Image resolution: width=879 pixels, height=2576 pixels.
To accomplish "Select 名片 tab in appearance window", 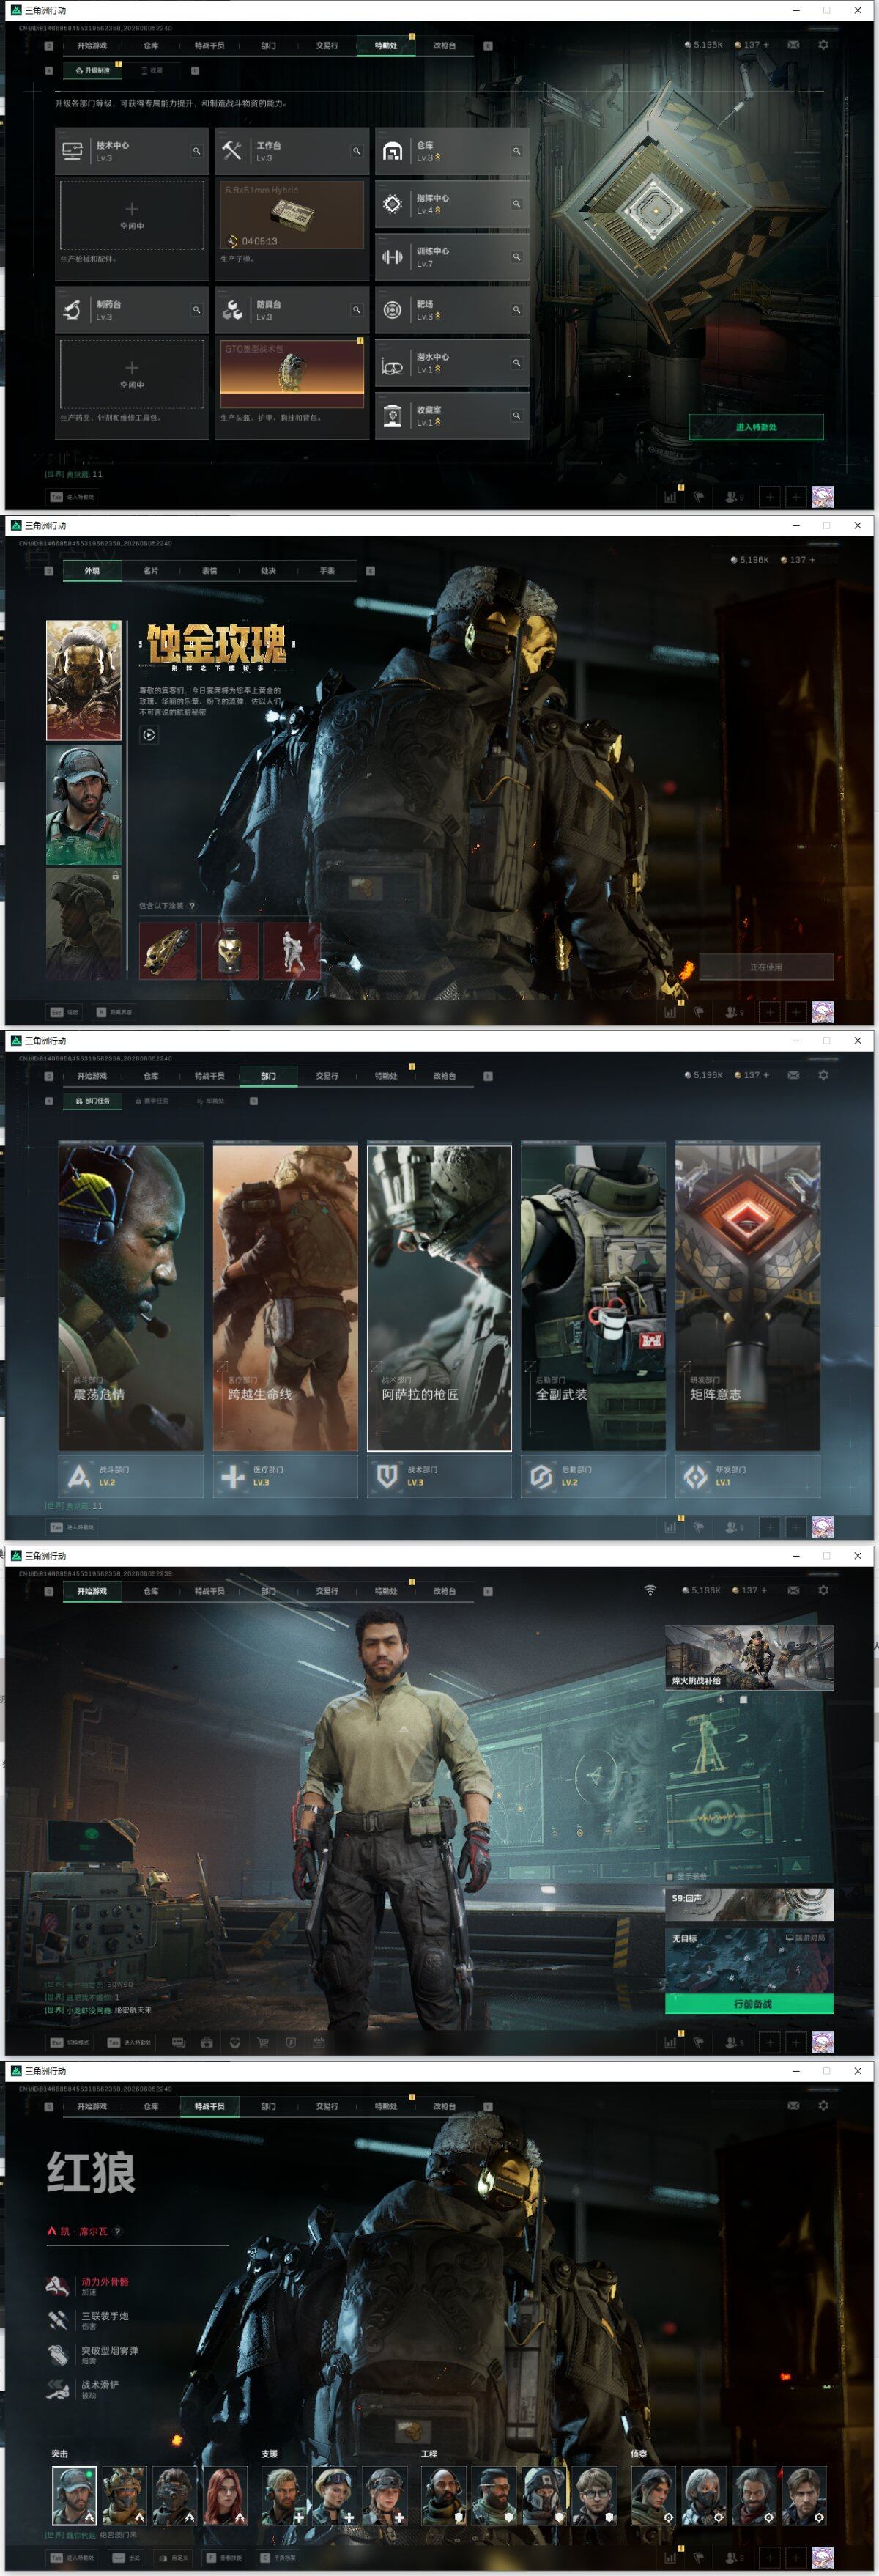I will (x=151, y=571).
